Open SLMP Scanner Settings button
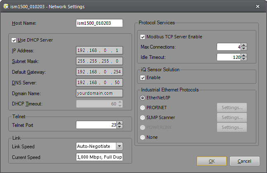 232,118
